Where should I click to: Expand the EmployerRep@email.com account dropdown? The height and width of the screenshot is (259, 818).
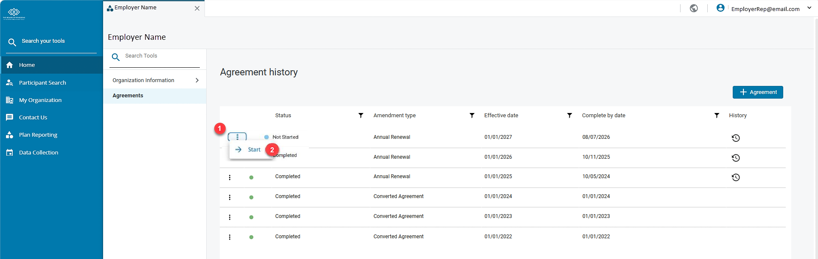pyautogui.click(x=809, y=8)
